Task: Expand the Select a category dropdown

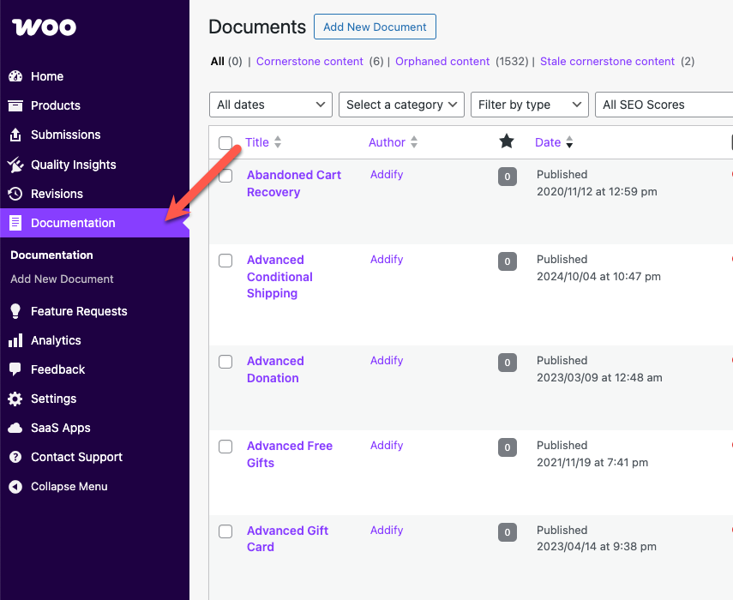Action: 400,105
